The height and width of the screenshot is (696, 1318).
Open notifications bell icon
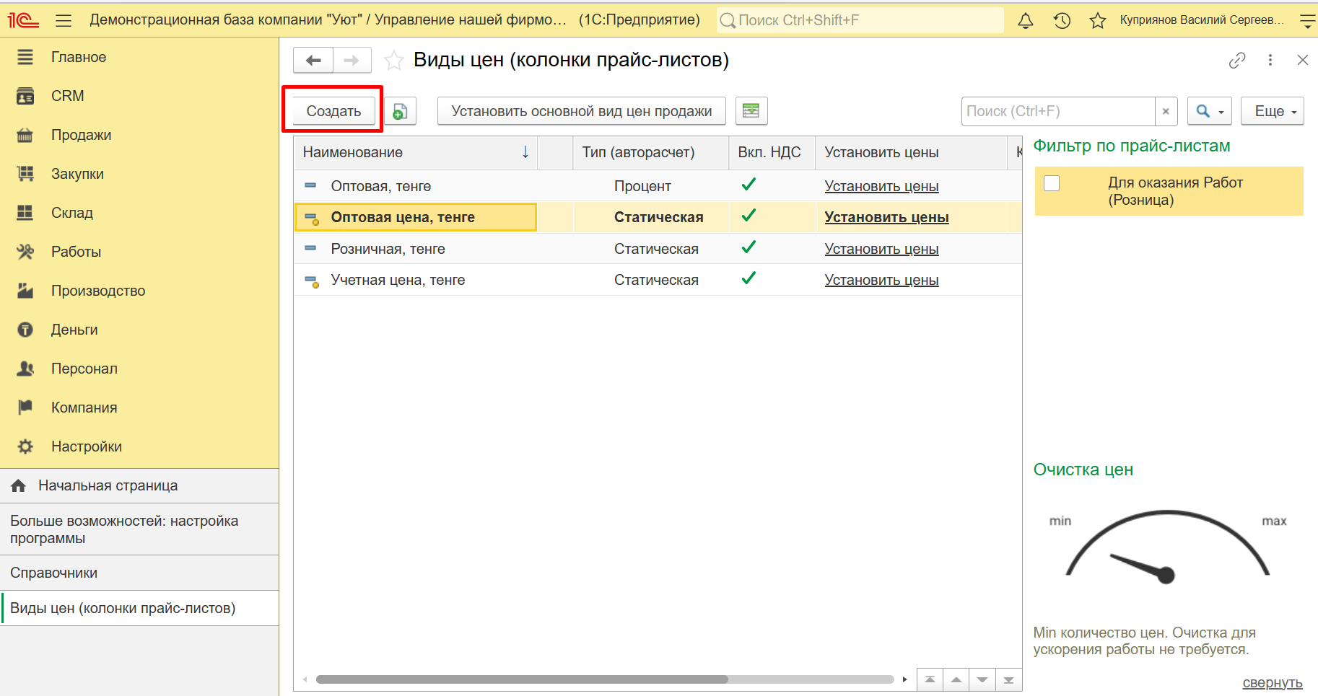coord(1025,20)
